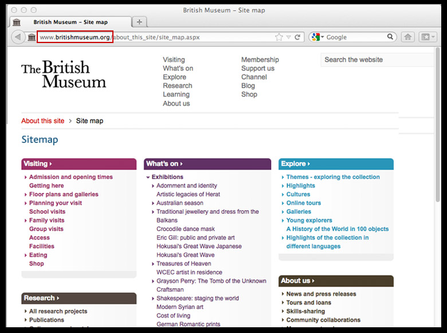Follow the Online tours link

point(303,203)
